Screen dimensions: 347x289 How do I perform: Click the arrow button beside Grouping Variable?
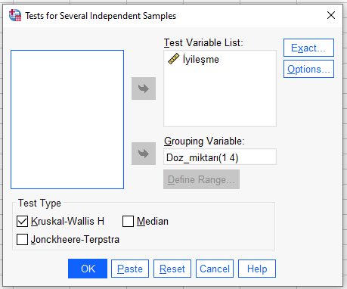pyautogui.click(x=144, y=154)
